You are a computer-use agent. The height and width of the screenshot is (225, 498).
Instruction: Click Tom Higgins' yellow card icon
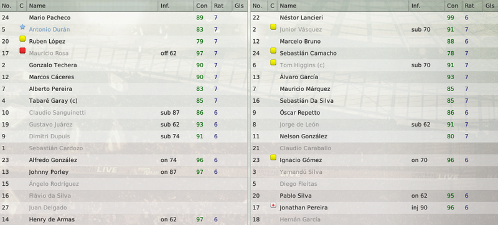(x=273, y=62)
